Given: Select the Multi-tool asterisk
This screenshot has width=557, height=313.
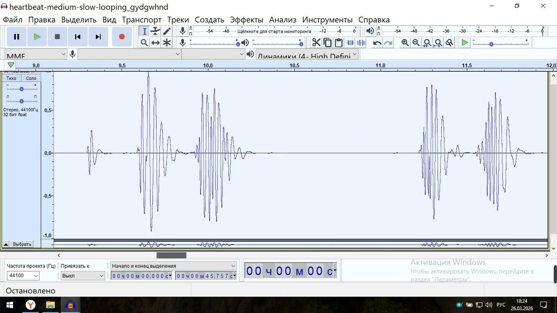Looking at the screenshot, I should [167, 43].
